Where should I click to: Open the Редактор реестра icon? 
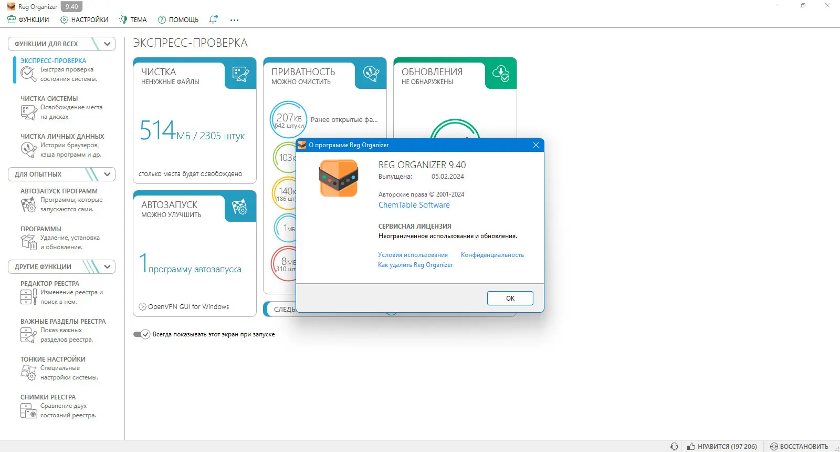(28, 297)
